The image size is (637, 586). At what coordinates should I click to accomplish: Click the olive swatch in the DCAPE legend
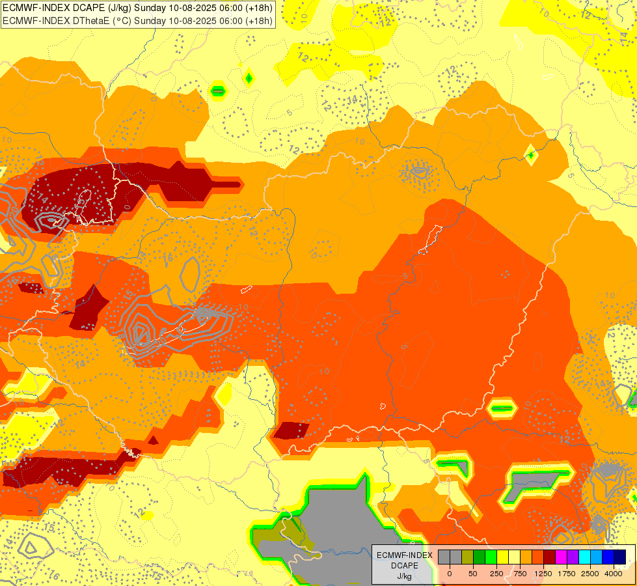468,557
